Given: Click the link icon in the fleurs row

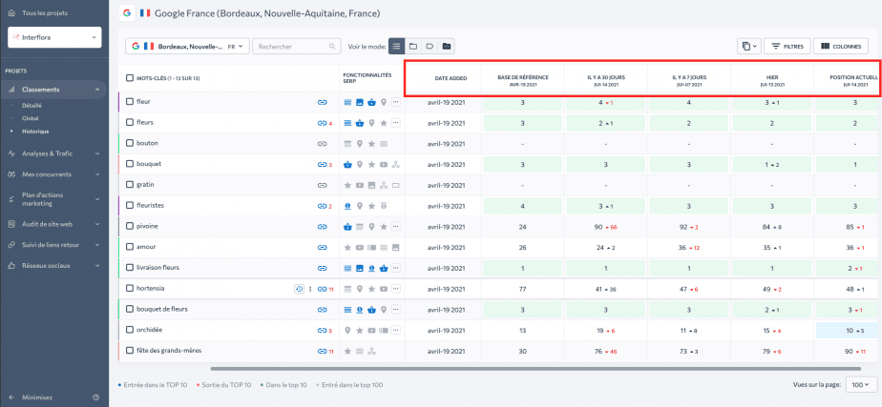Looking at the screenshot, I should pyautogui.click(x=323, y=123).
